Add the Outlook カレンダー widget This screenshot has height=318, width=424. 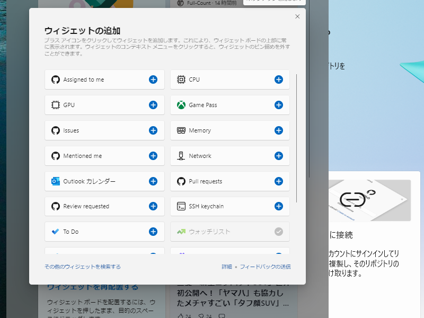click(153, 181)
